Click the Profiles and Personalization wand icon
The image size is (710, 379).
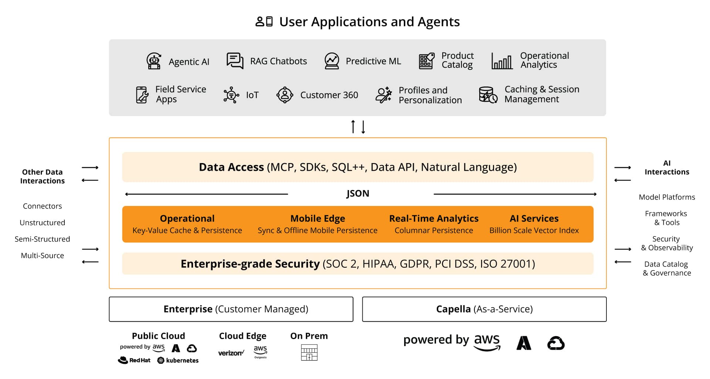[383, 95]
